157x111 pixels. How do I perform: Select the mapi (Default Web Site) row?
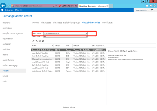click(x=69, y=62)
